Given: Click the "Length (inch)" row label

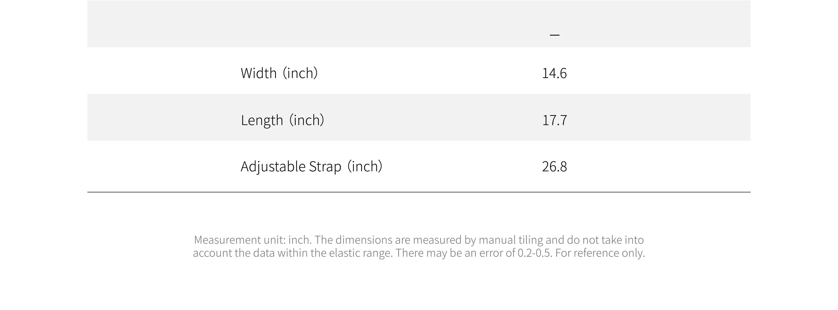Looking at the screenshot, I should tap(283, 120).
